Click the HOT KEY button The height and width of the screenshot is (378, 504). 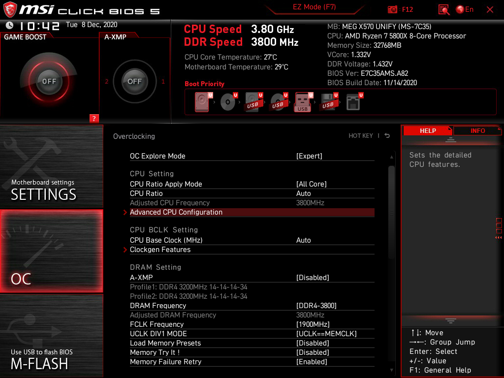(361, 136)
